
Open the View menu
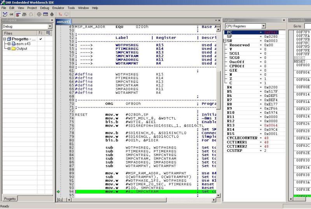tap(21, 8)
